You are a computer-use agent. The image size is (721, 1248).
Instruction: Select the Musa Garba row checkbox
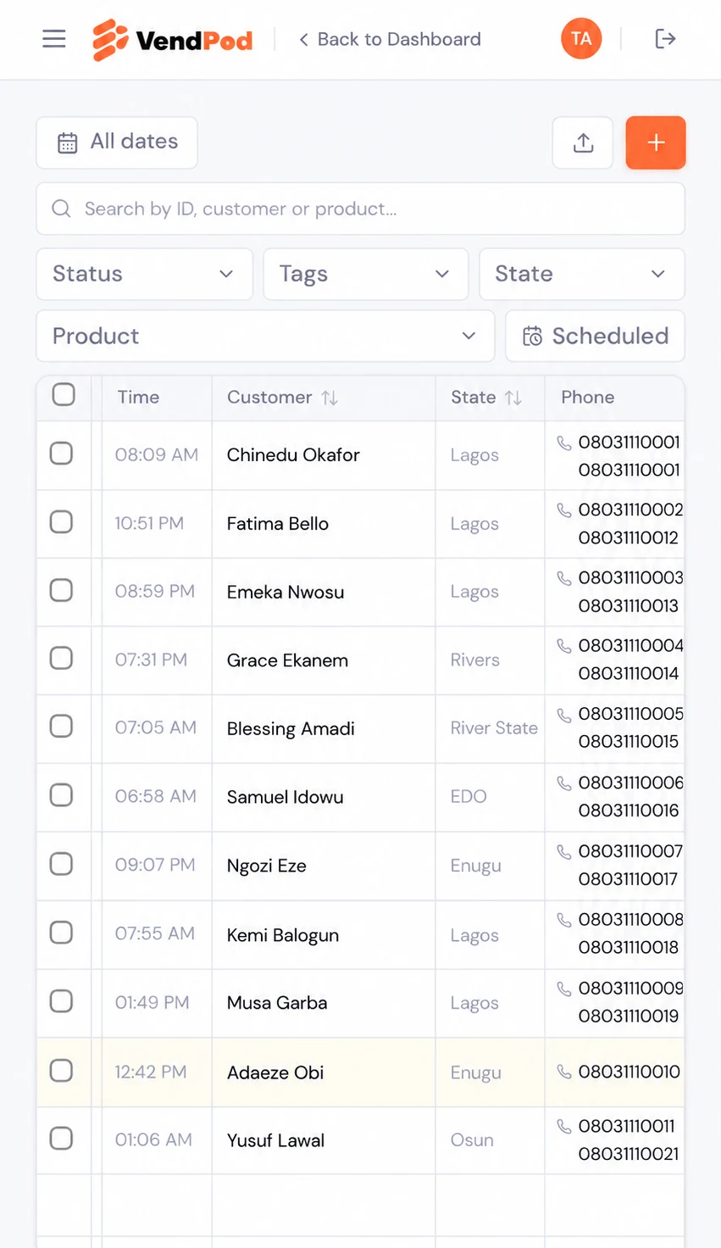pos(61,1001)
